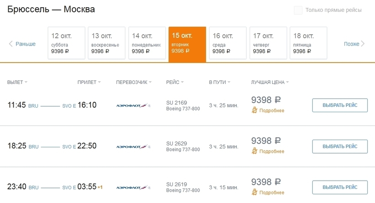Click the Aeroflot logo for flight SU 2619
This screenshot has height=203, width=375.
coord(133,187)
